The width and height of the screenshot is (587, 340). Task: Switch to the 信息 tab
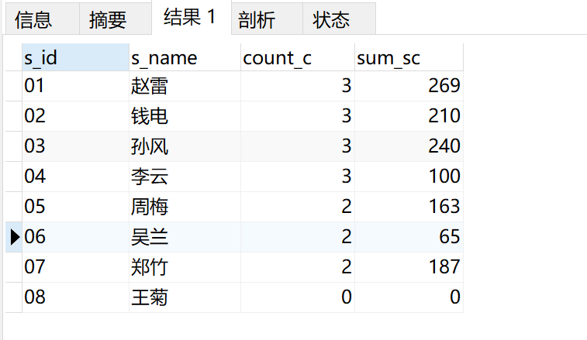pyautogui.click(x=35, y=19)
